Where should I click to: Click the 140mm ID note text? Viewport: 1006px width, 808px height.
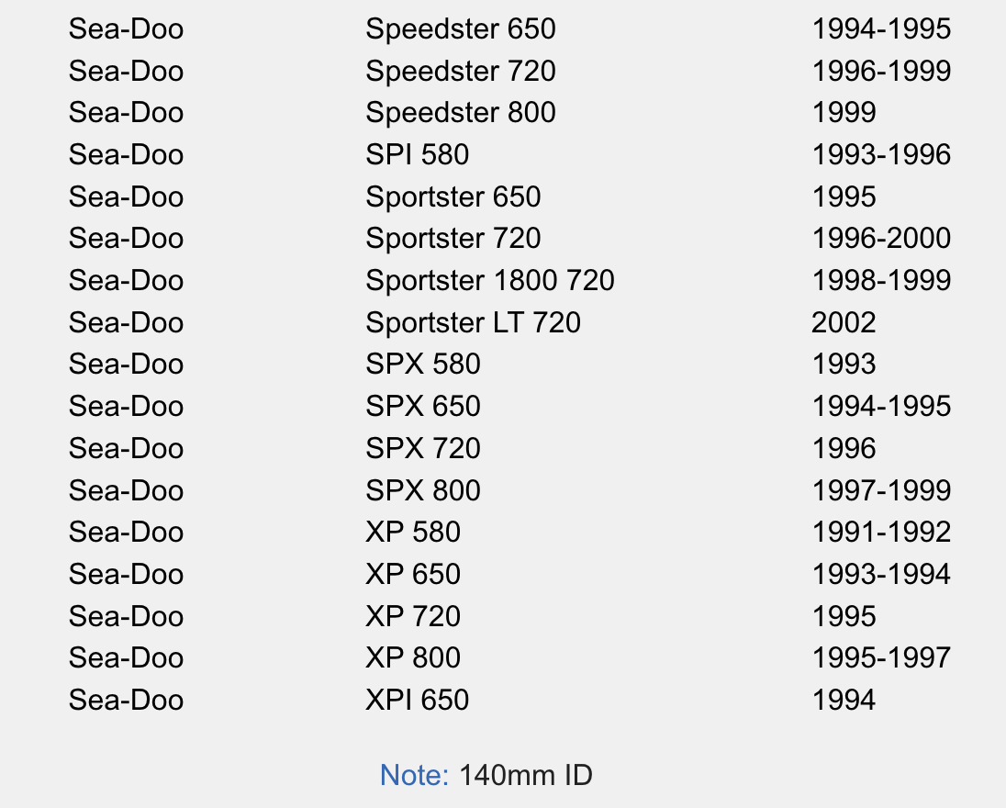click(526, 775)
